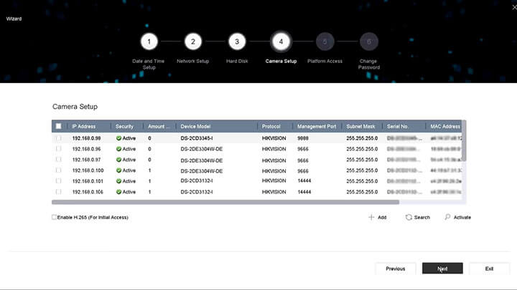Go back with the Previous button
This screenshot has height=290, width=517.
pyautogui.click(x=396, y=269)
